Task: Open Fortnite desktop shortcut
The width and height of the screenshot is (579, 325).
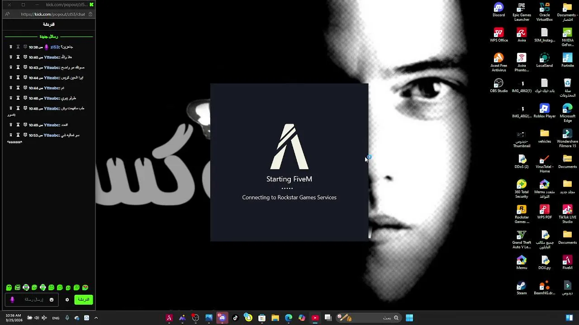Action: coord(567,60)
